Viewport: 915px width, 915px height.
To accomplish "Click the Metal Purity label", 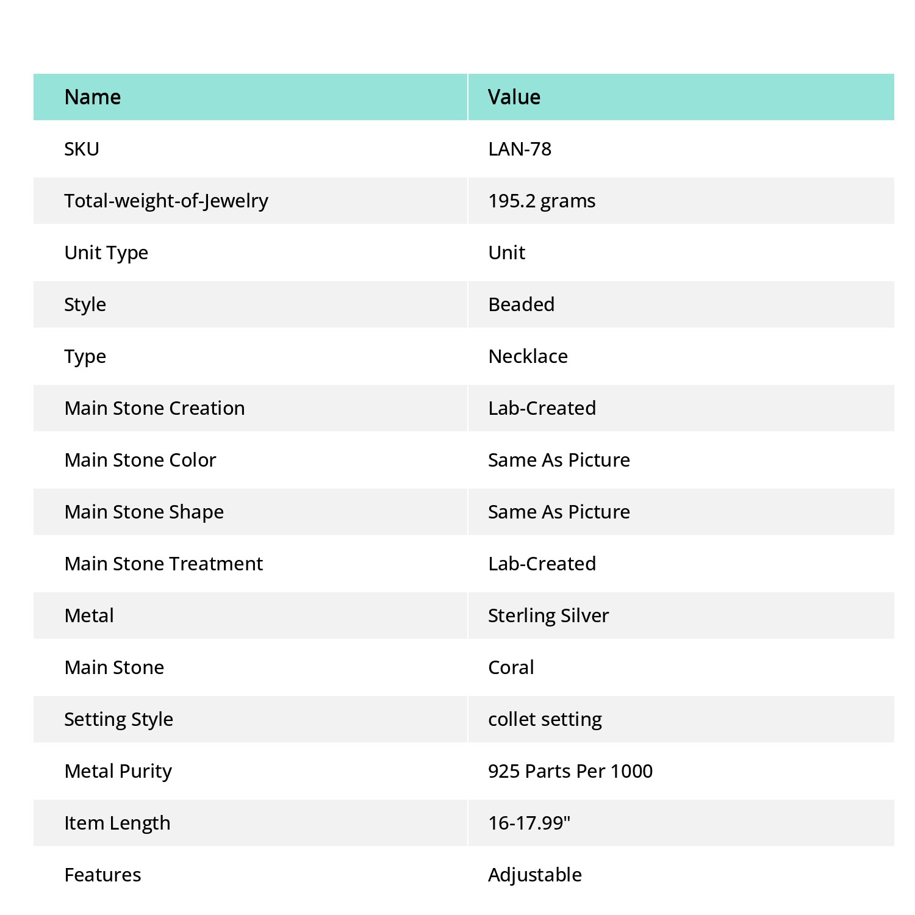I will [118, 772].
